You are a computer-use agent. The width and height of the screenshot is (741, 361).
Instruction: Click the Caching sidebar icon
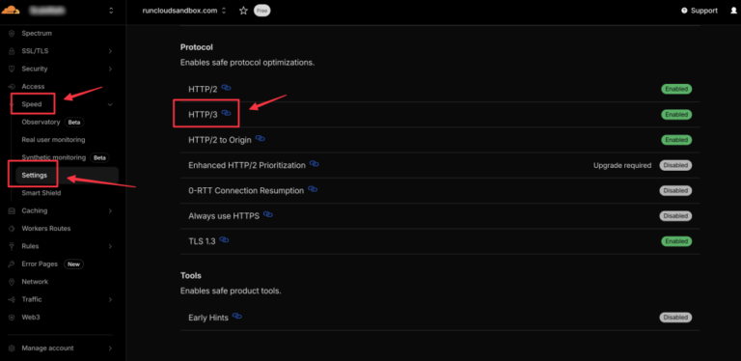pyautogui.click(x=12, y=210)
